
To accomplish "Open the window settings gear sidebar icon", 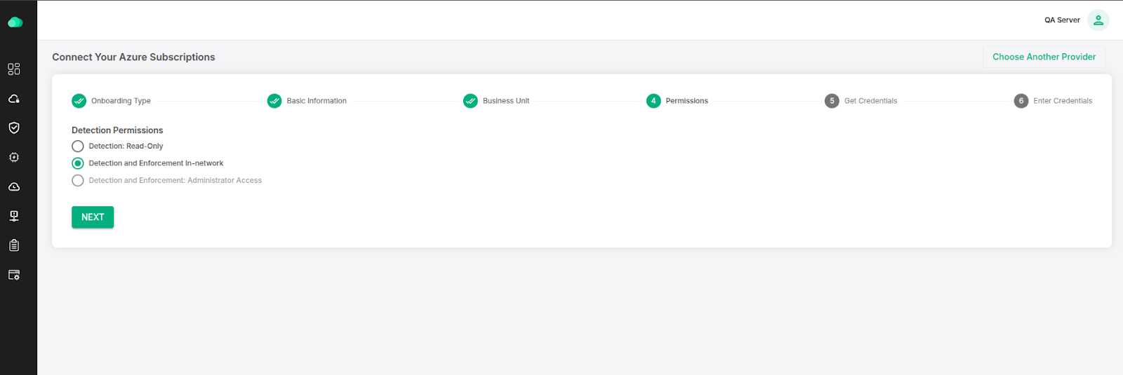I will [14, 275].
